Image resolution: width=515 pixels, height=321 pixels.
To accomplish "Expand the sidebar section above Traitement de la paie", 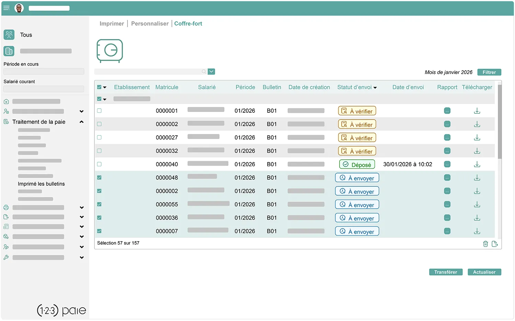I will (81, 111).
